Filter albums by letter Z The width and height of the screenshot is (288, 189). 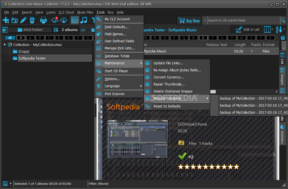tap(270, 38)
